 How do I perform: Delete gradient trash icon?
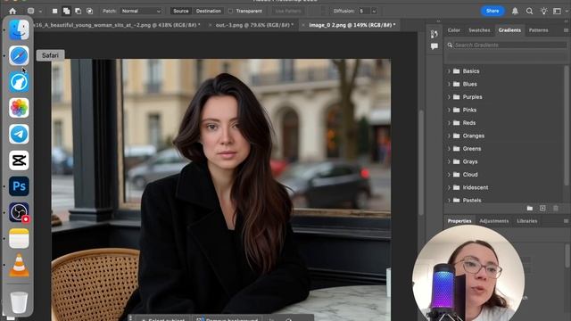click(556, 208)
